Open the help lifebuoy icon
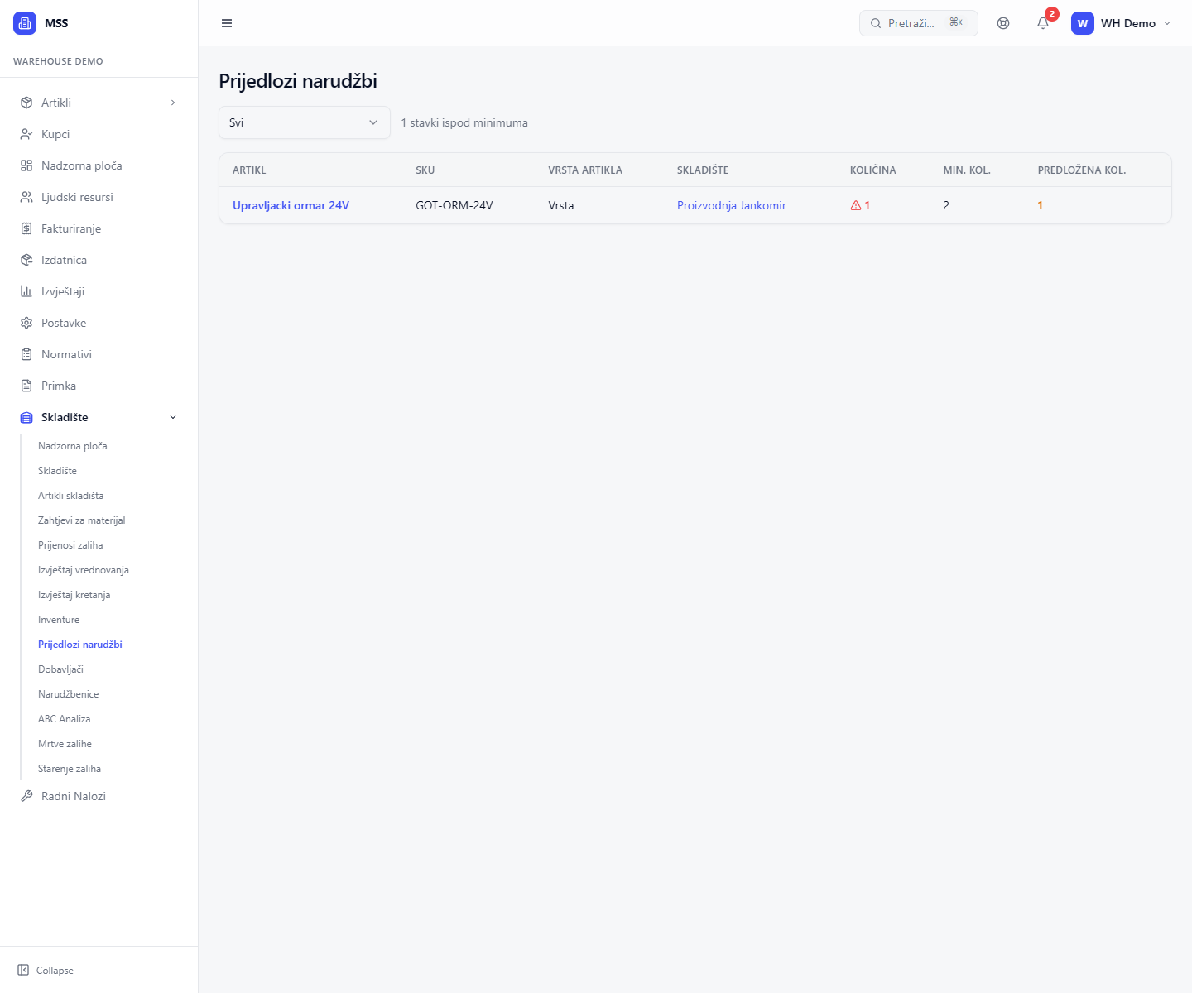This screenshot has width=1192, height=993. click(x=1003, y=23)
